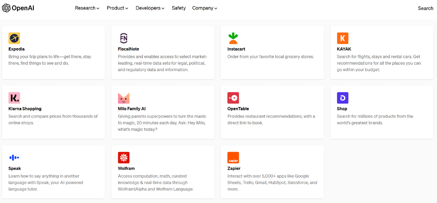Click the blue Speak waveform icon
This screenshot has height=203, width=437.
click(x=14, y=158)
